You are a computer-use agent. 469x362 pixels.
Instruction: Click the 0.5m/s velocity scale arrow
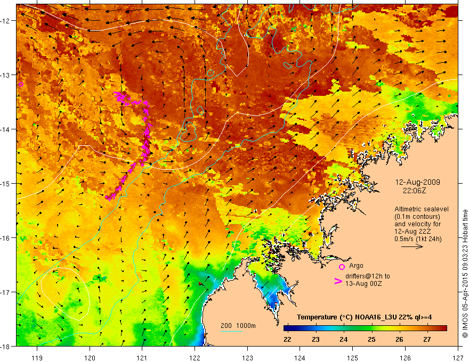point(412,246)
